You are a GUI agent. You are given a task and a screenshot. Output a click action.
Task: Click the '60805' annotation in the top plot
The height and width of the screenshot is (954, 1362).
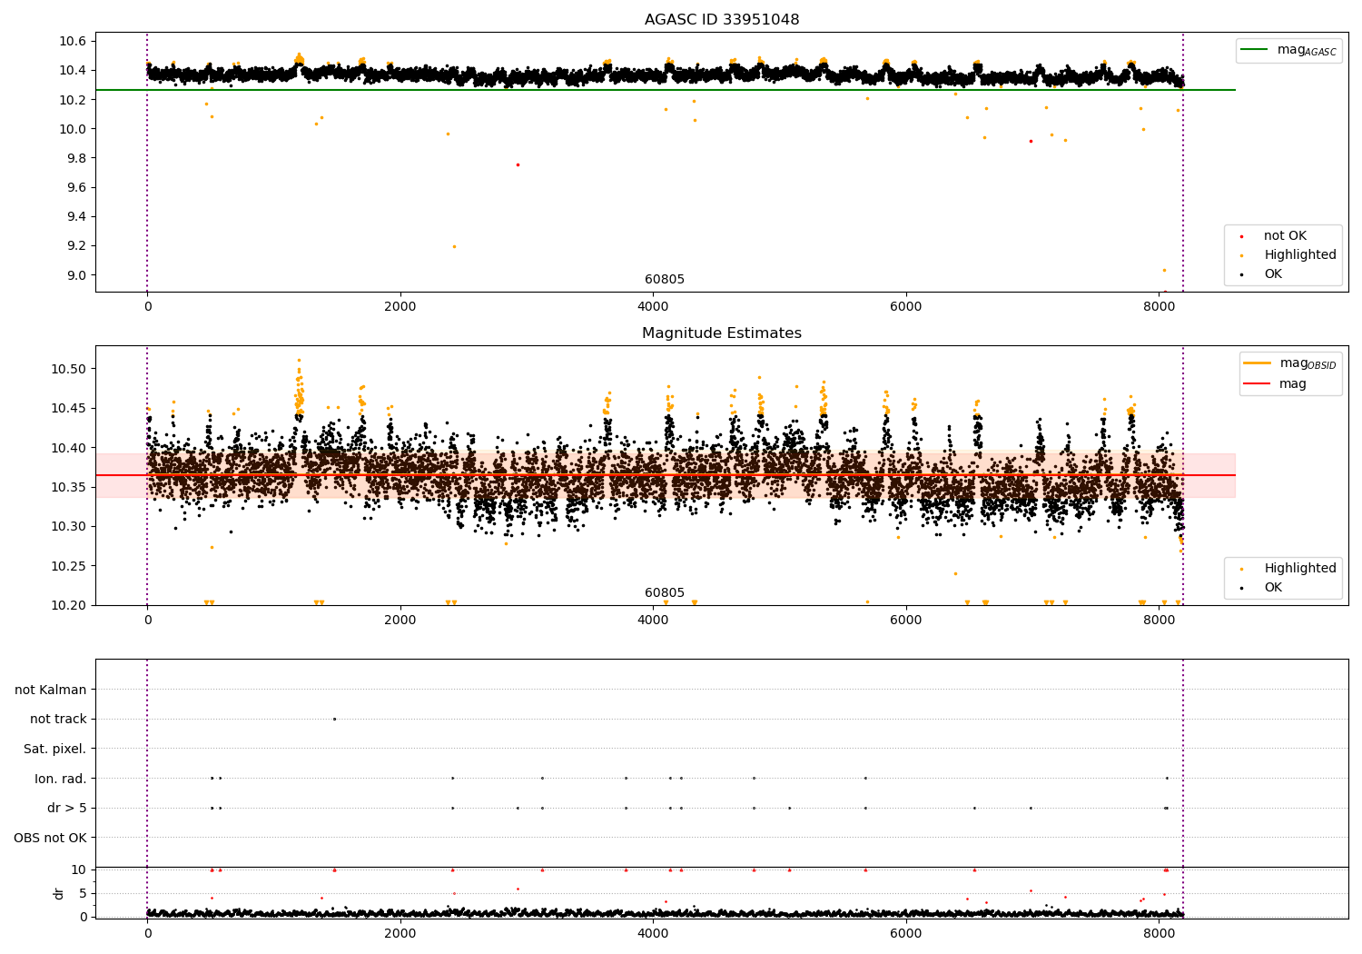point(665,280)
